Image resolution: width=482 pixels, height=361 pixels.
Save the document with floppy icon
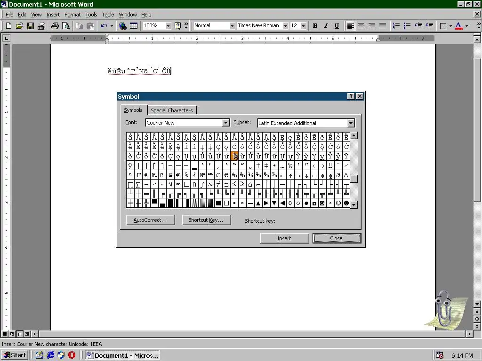[x=31, y=26]
